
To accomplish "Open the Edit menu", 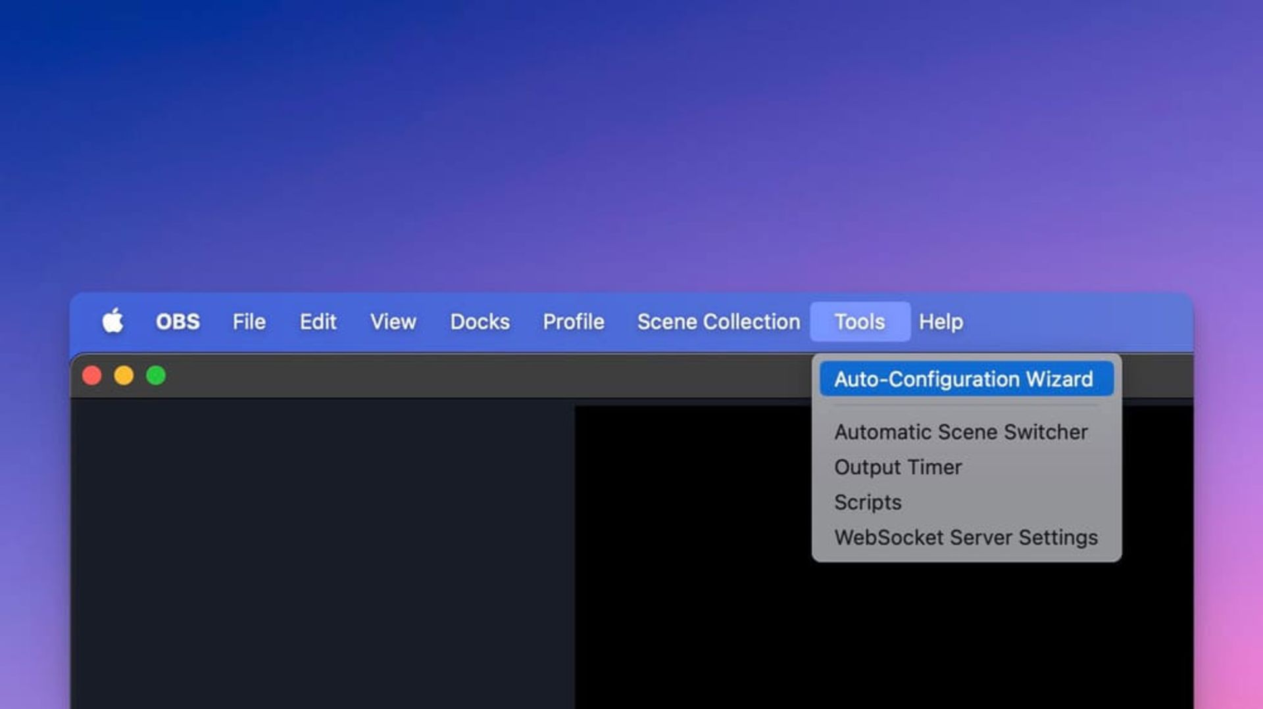I will 318,322.
